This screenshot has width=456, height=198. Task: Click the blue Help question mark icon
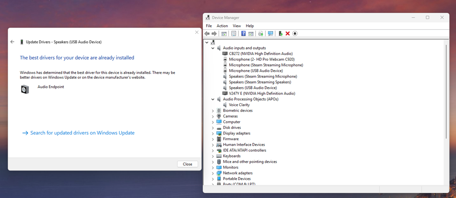pos(243,34)
